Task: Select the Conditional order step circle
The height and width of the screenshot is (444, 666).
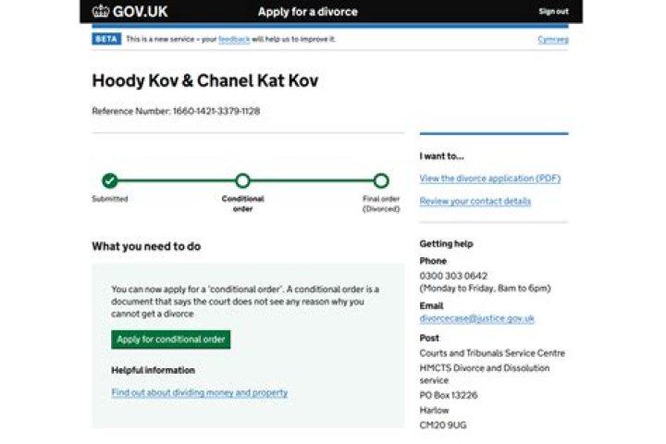Action: [x=242, y=180]
